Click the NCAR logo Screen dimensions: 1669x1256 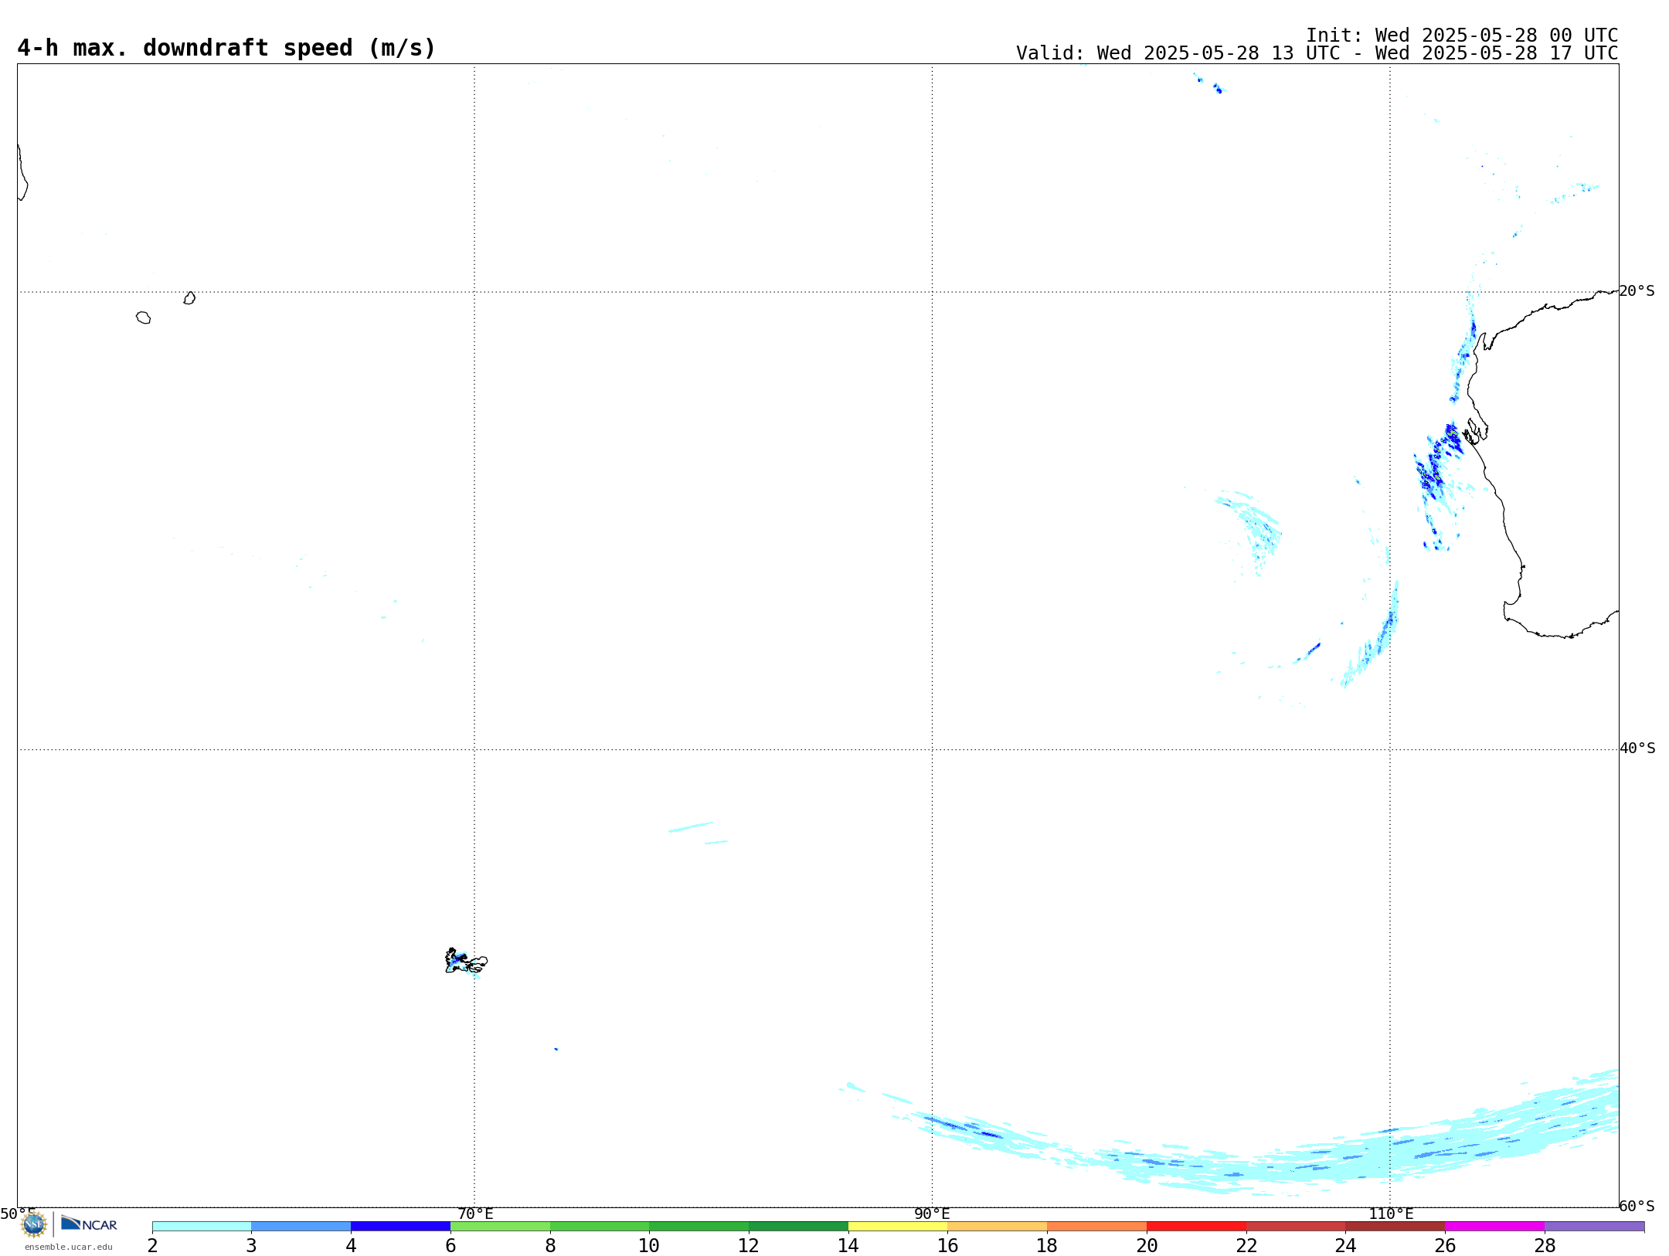[89, 1224]
